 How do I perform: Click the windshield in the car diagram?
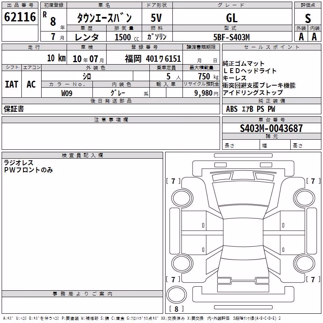(243, 194)
